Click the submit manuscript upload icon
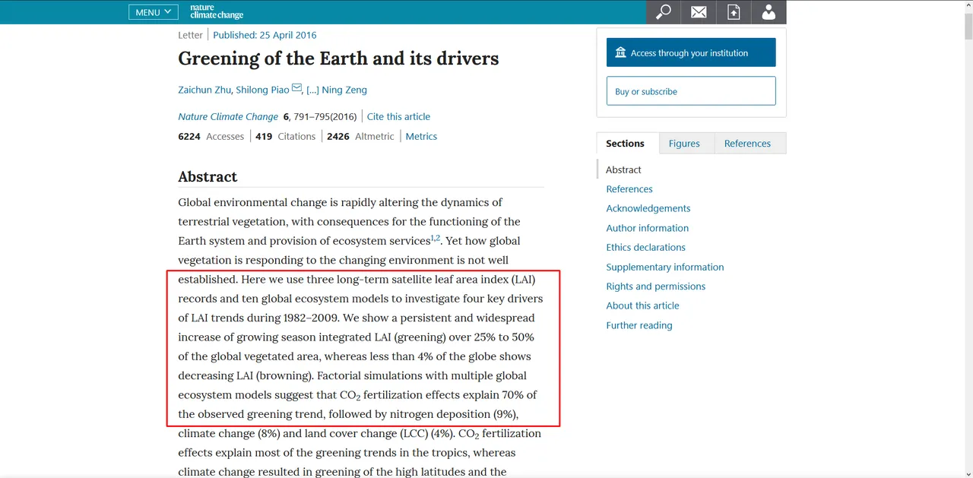This screenshot has height=478, width=973. tap(734, 12)
